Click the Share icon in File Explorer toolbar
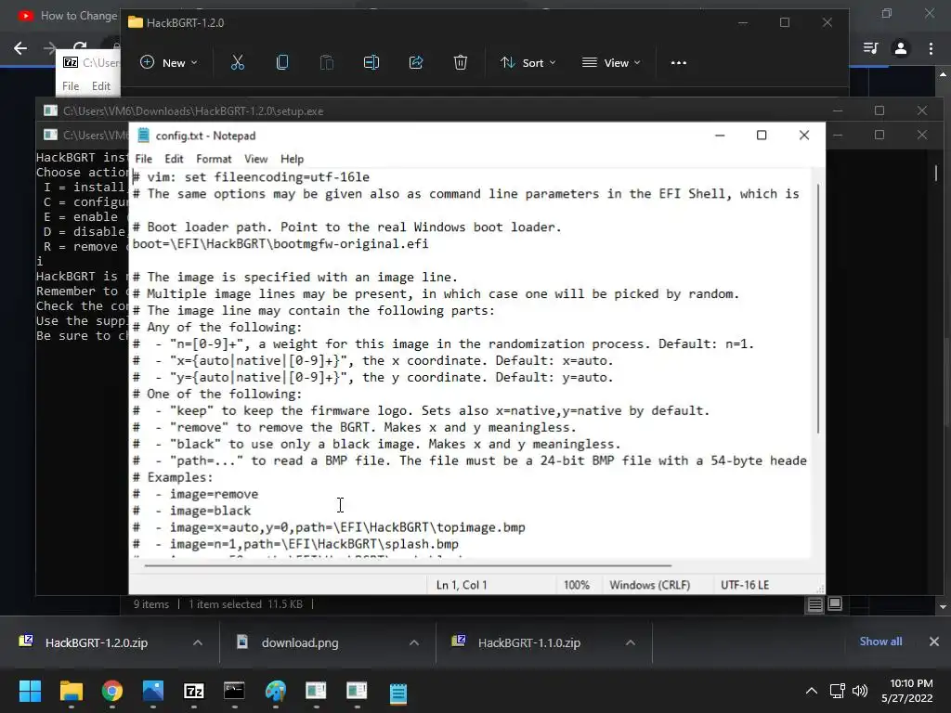 click(416, 62)
